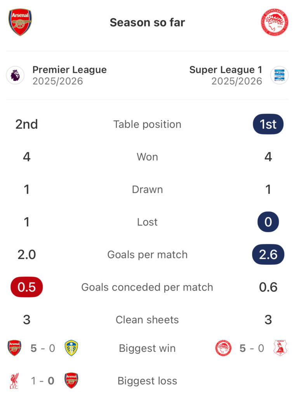Tap the red 0.5 goals conceded badge
Image resolution: width=299 pixels, height=398 pixels.
pyautogui.click(x=26, y=287)
